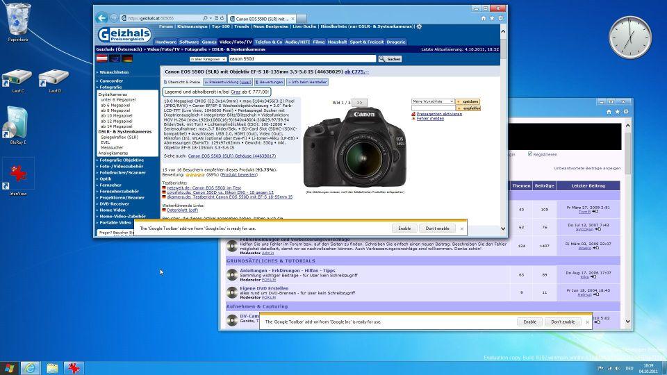Viewport: 667px width, 375px height.
Task: Click the Geizhals page vertical scrollbar down arrow
Action: (x=503, y=228)
